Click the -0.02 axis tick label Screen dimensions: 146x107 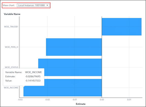pyautogui.click(x=47, y=100)
